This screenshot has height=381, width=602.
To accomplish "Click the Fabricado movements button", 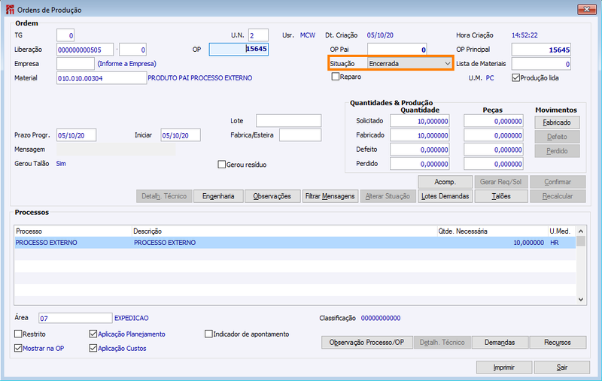I will [x=557, y=122].
